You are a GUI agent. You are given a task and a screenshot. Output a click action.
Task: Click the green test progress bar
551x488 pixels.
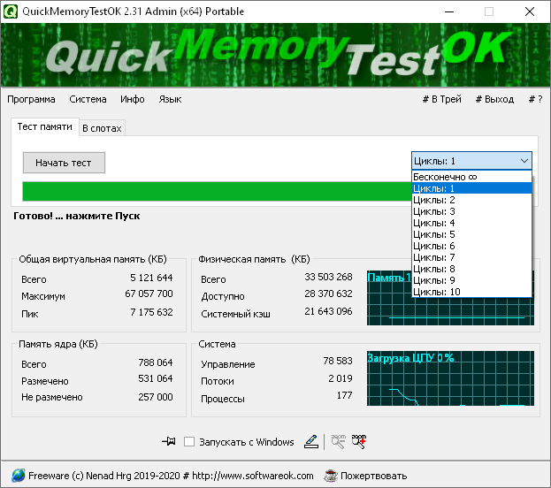[217, 192]
